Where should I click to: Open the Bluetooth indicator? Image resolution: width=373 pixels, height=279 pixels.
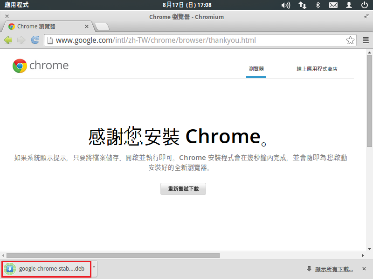tap(318, 5)
